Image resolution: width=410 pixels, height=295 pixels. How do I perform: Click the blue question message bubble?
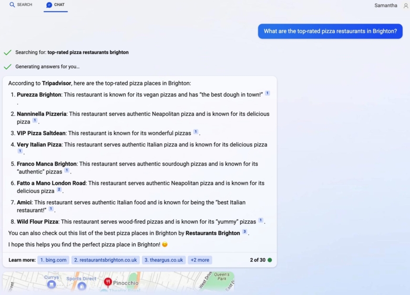pos(330,31)
